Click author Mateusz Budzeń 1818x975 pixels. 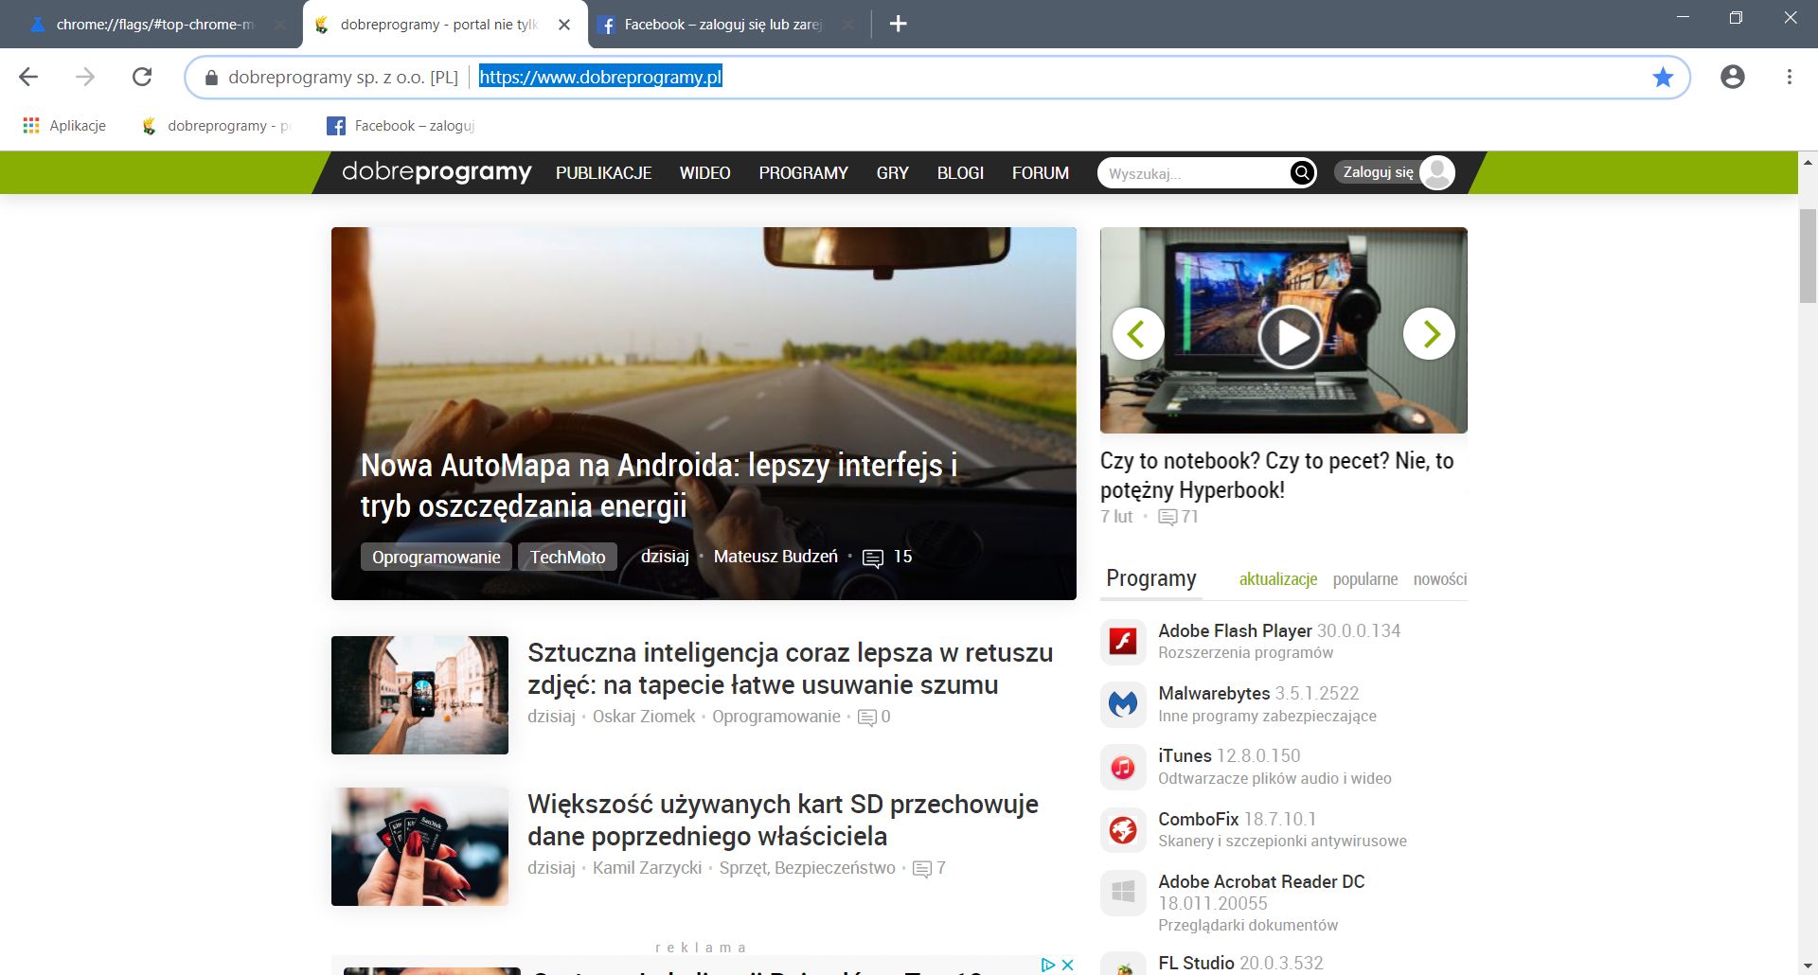coord(775,557)
